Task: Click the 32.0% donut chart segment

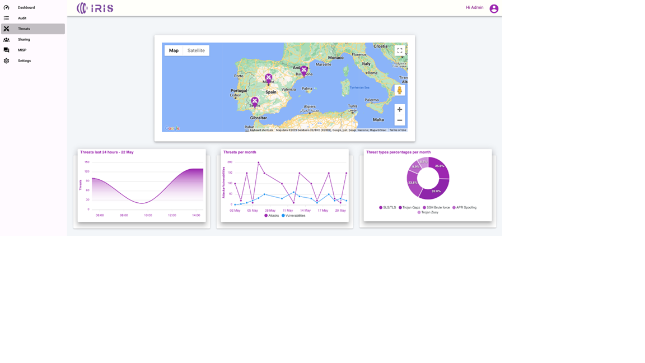Action: coord(435,190)
